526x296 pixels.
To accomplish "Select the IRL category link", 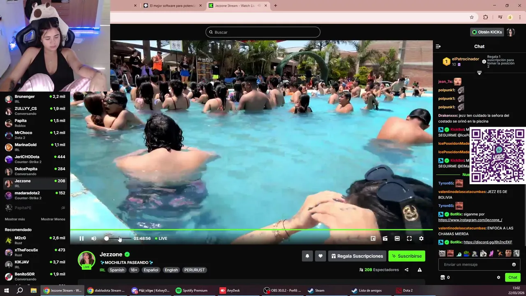I will click(102, 270).
